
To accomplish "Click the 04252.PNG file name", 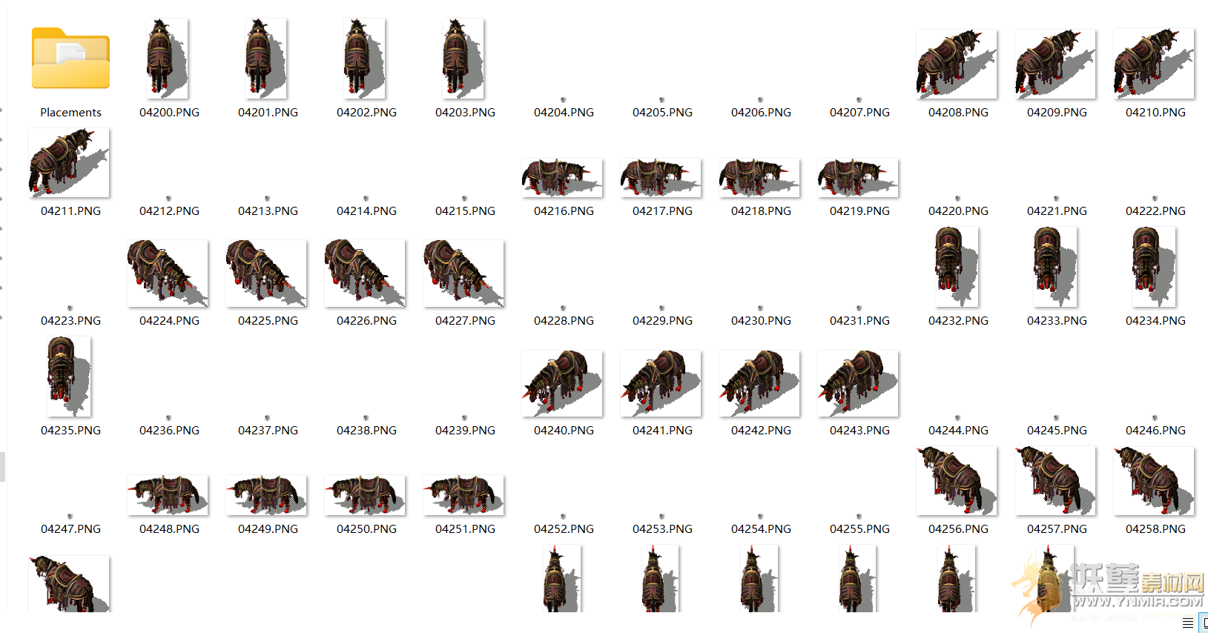I will coord(564,529).
